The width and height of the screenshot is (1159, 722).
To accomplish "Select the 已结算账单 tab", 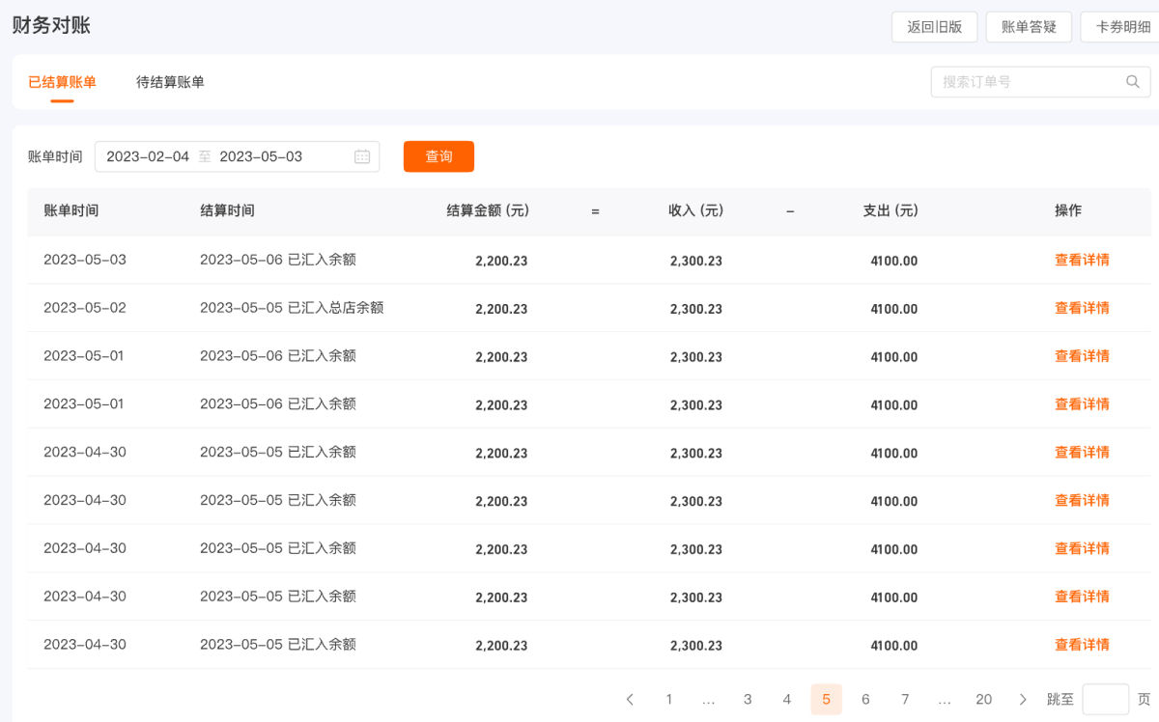I will click(62, 82).
